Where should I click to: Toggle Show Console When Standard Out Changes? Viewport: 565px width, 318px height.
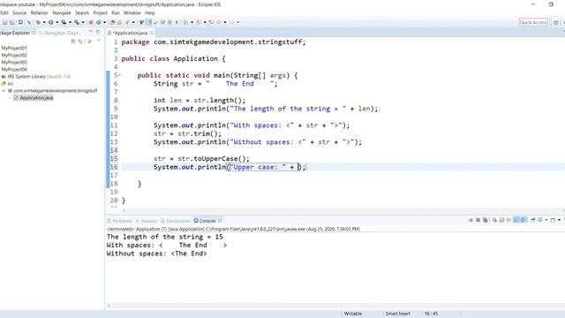516,220
